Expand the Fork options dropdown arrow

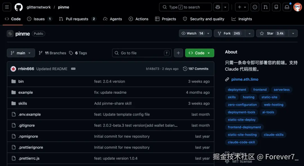(x=249, y=33)
